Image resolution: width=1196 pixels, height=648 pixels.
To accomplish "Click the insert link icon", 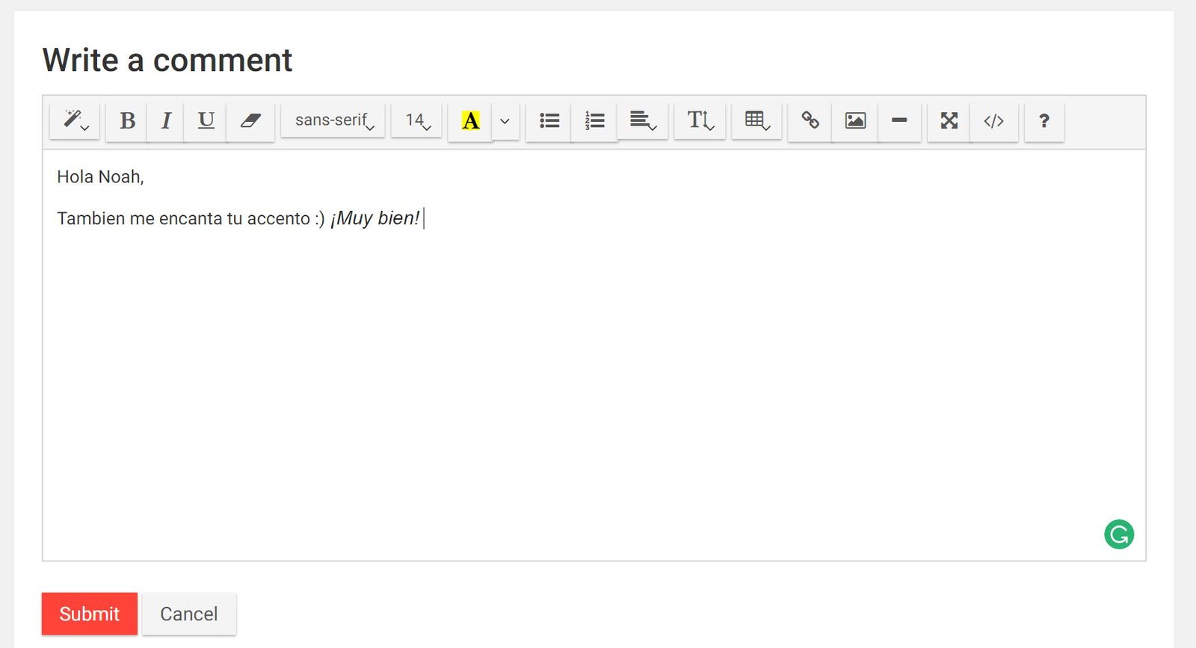I will coord(810,120).
